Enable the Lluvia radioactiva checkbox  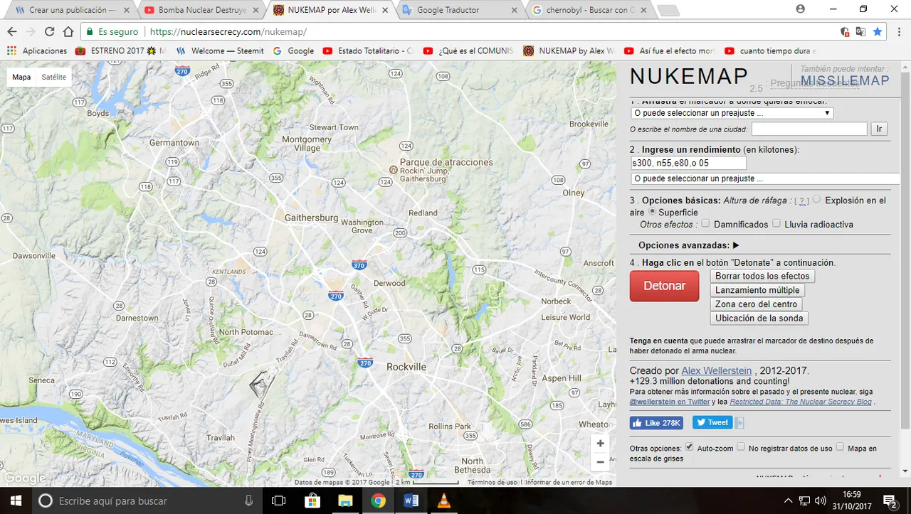click(x=776, y=223)
